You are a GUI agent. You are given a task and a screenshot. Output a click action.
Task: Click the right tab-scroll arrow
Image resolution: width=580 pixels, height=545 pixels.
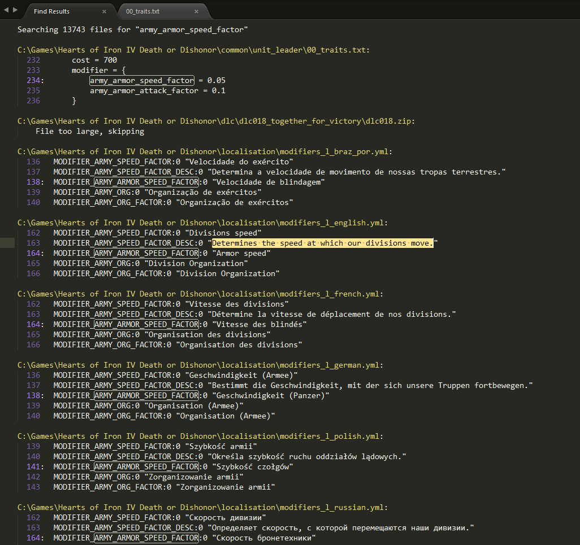(x=15, y=10)
